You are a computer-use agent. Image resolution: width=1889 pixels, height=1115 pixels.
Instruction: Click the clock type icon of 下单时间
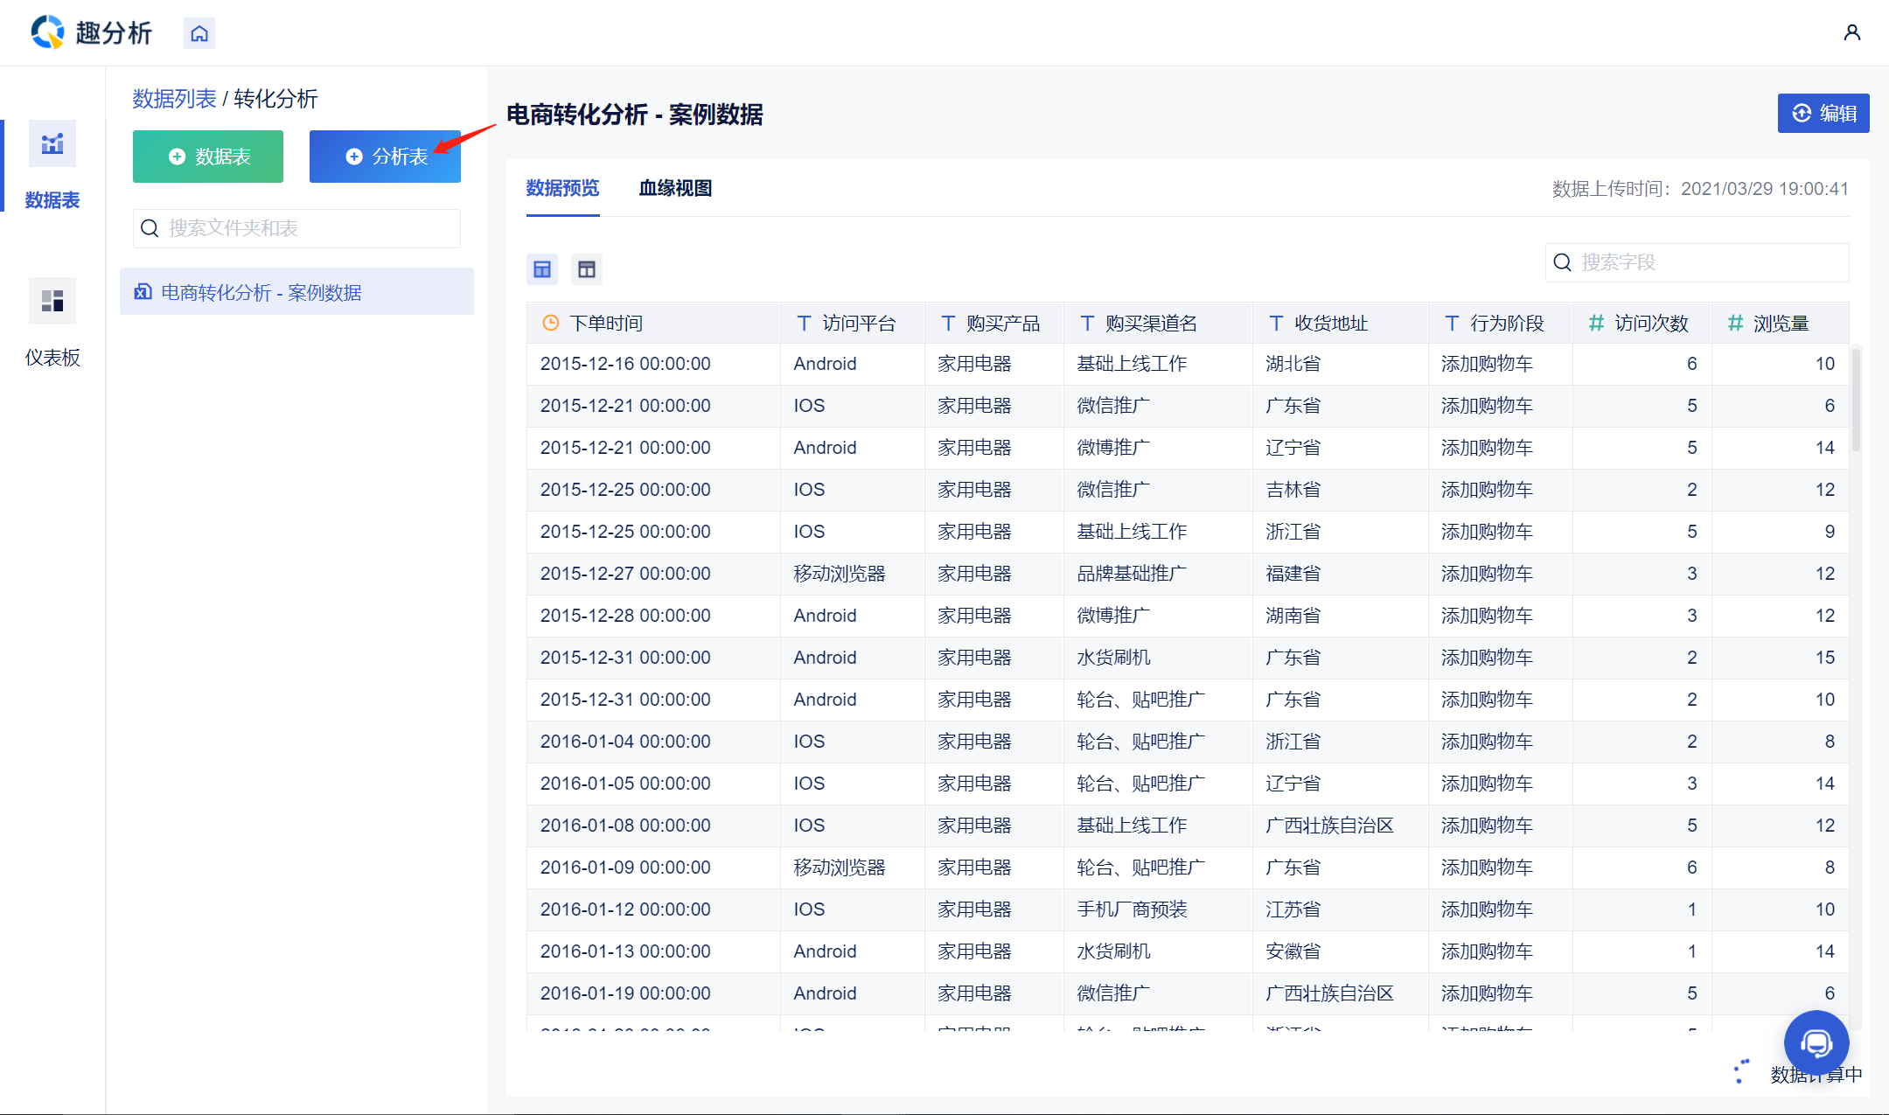tap(550, 324)
